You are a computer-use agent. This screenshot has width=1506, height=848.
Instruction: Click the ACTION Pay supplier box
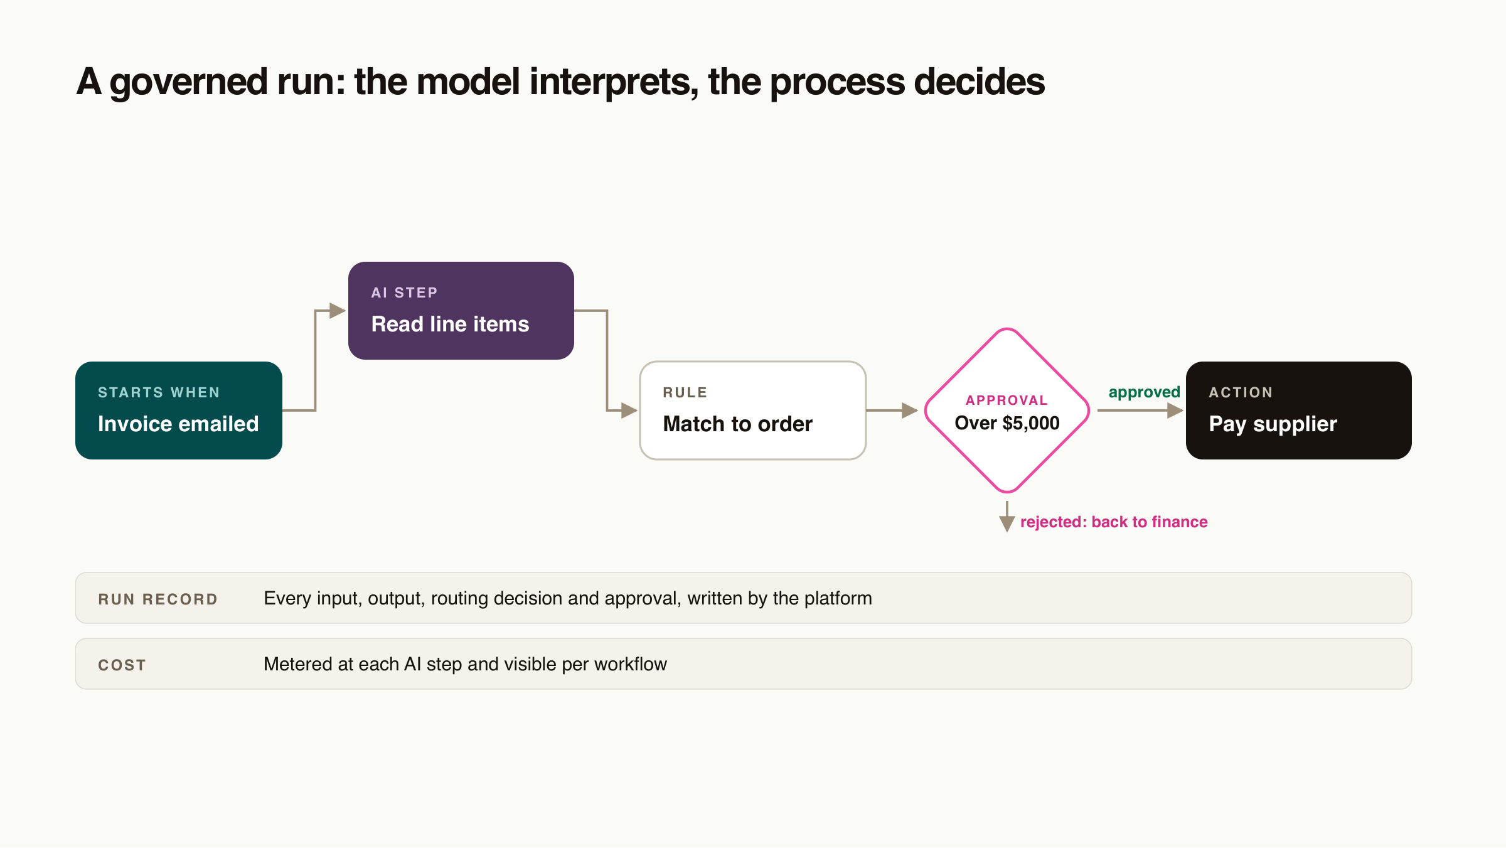click(x=1299, y=411)
